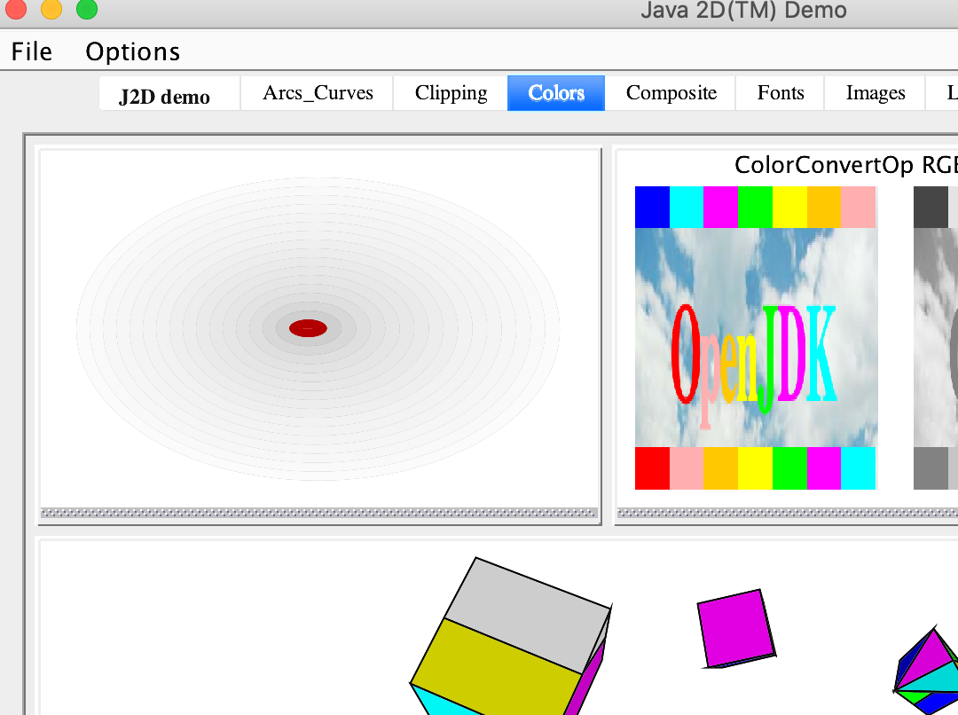Open the Images tab
This screenshot has height=715, width=958.
[875, 93]
